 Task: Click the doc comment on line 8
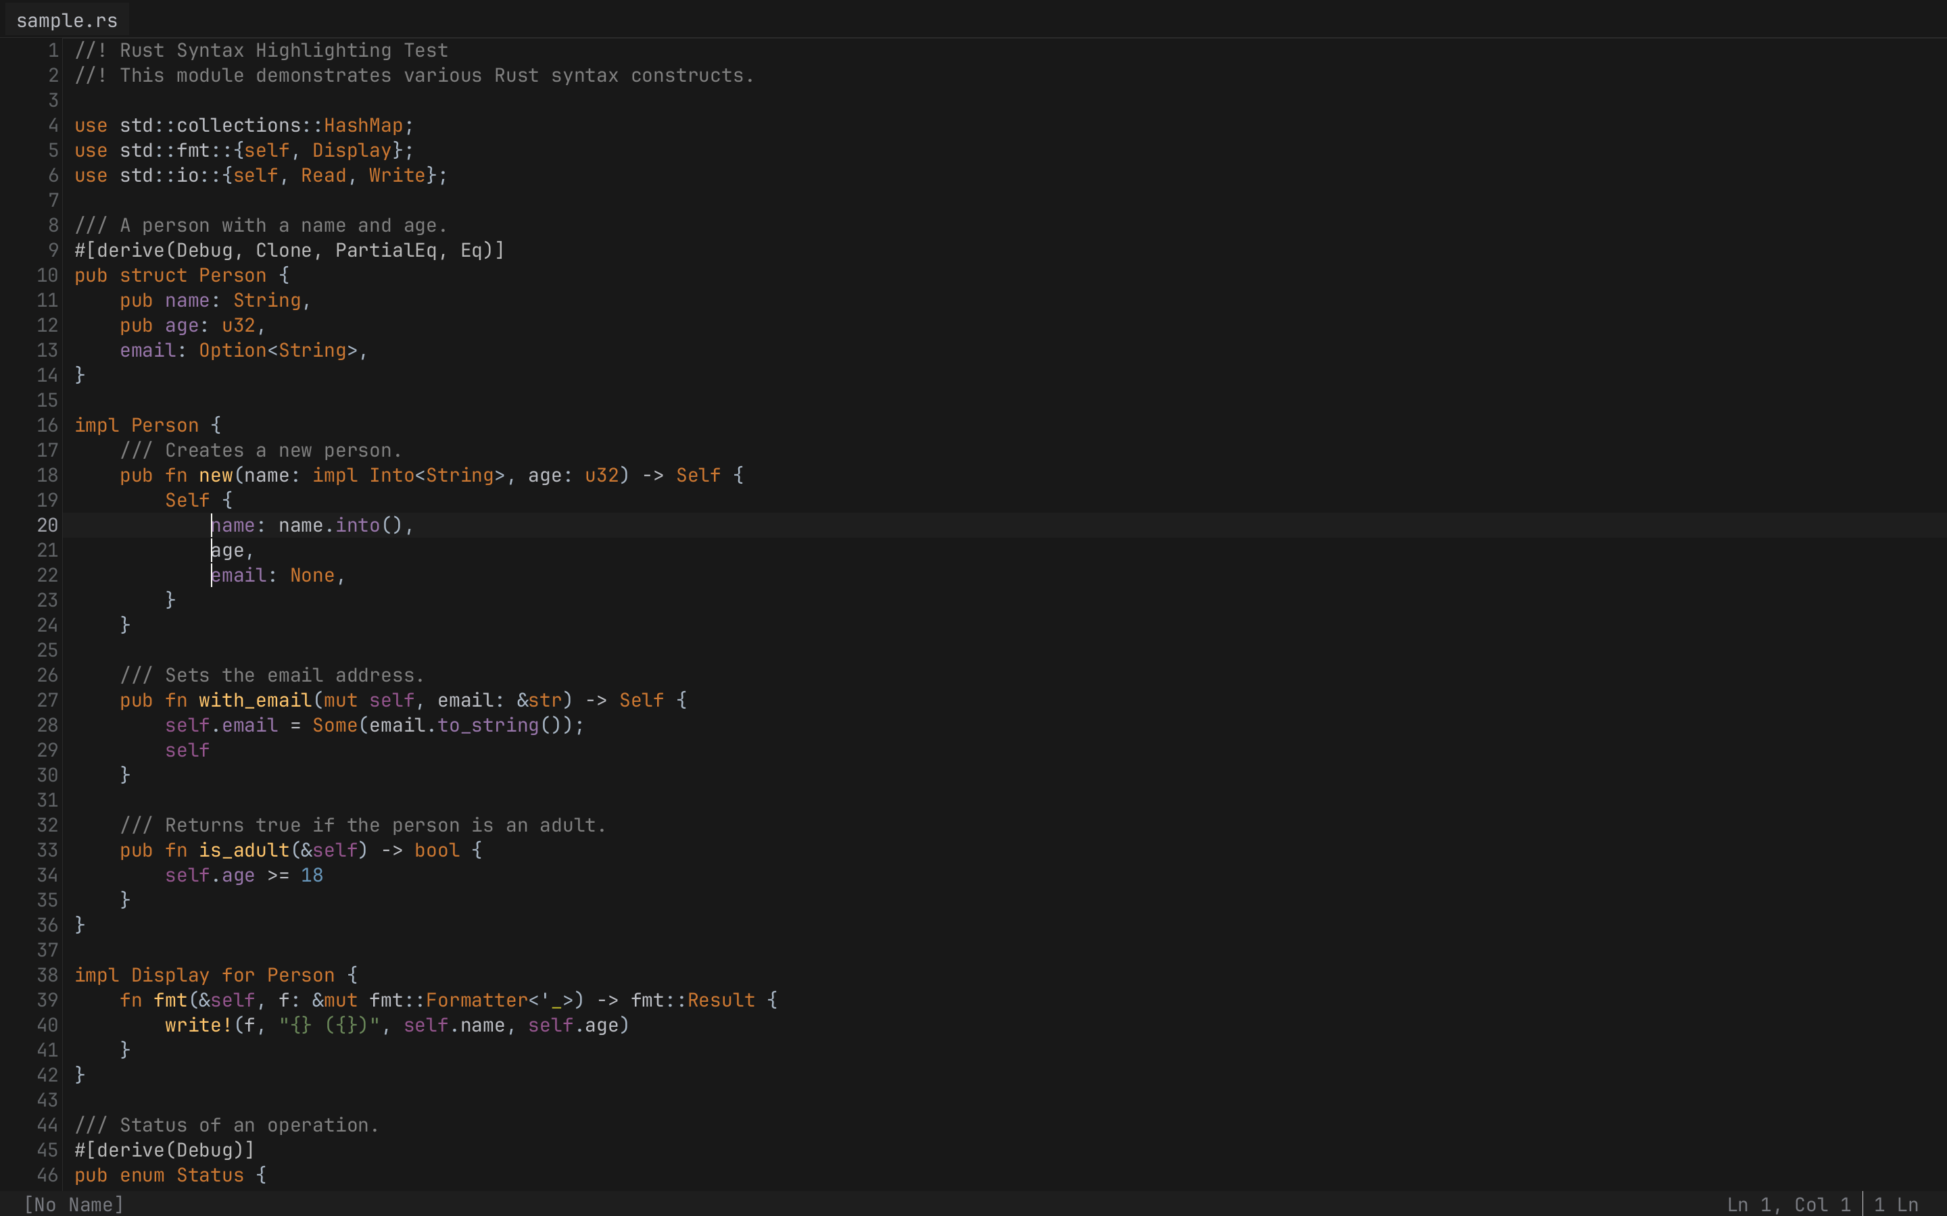[258, 225]
